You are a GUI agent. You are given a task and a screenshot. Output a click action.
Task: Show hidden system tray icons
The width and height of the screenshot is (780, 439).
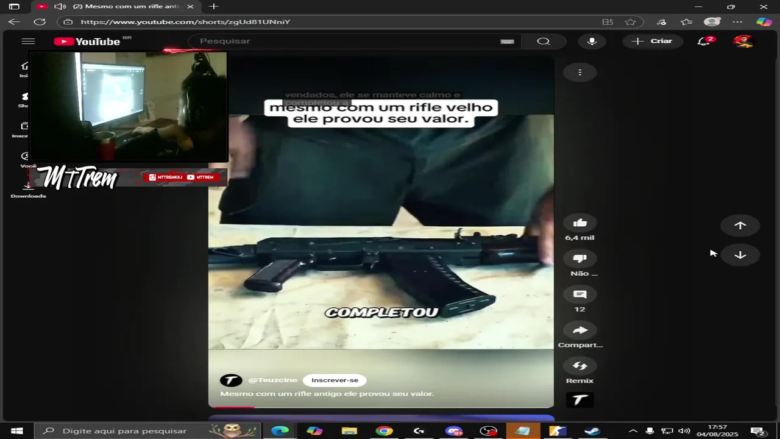[633, 431]
